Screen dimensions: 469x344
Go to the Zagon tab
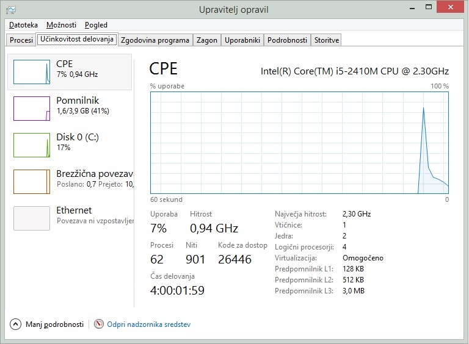(x=207, y=40)
